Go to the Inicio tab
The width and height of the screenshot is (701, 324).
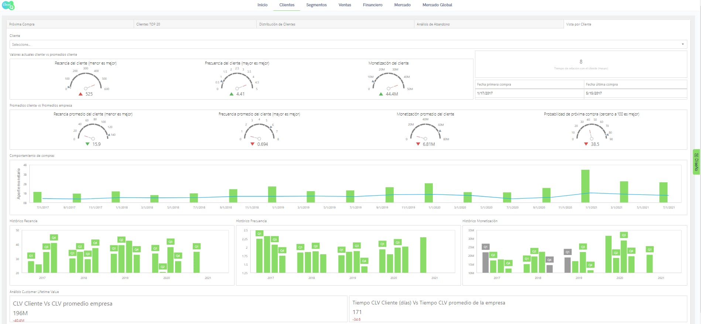[263, 5]
